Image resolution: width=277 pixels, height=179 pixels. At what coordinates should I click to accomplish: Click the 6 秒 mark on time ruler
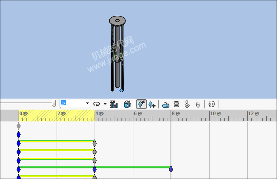point(138,114)
